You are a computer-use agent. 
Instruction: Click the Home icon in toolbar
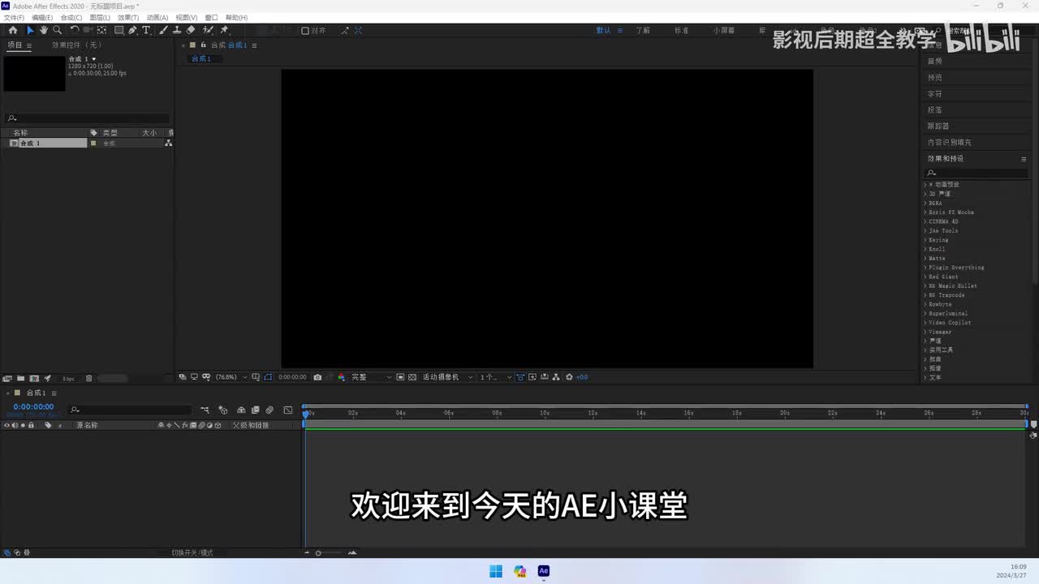point(13,30)
